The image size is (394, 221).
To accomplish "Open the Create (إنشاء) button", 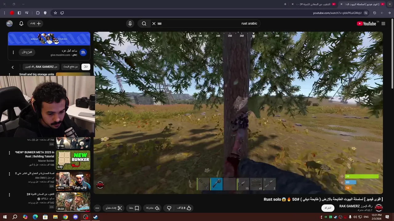I will 35,24.
